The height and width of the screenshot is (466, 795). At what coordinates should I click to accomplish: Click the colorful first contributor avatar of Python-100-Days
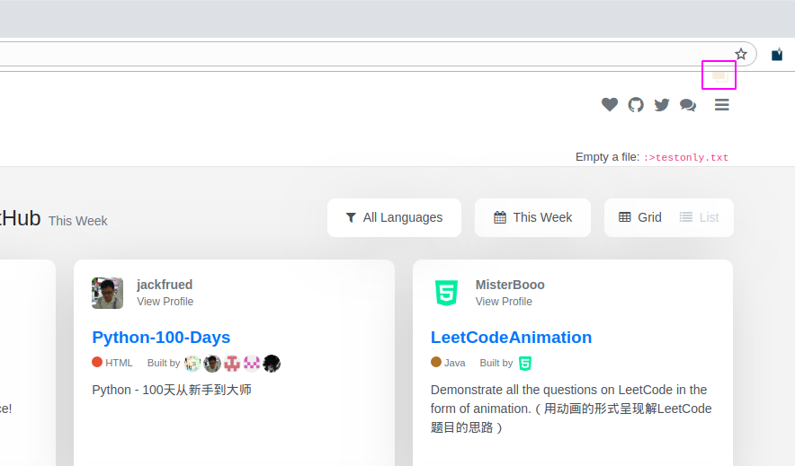pyautogui.click(x=192, y=364)
